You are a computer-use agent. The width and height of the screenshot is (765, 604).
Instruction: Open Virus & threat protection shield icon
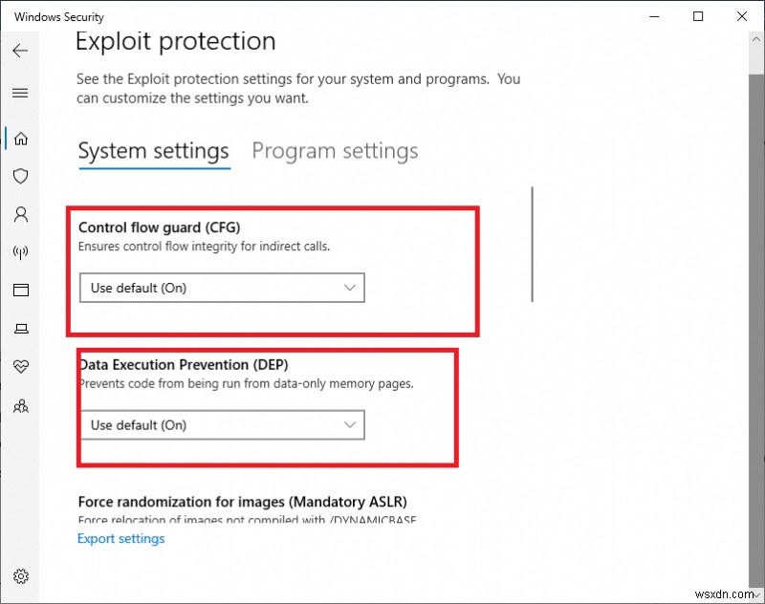point(20,177)
